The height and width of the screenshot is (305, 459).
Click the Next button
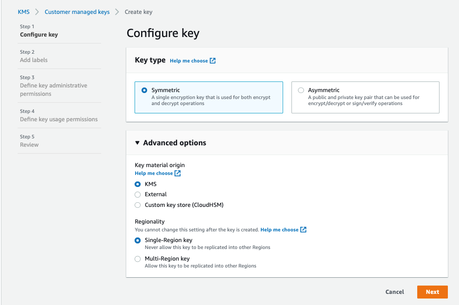point(432,292)
